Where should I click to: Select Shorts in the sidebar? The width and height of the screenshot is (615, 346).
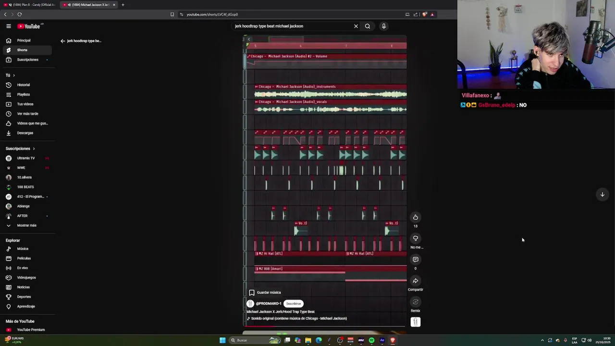tap(26, 50)
